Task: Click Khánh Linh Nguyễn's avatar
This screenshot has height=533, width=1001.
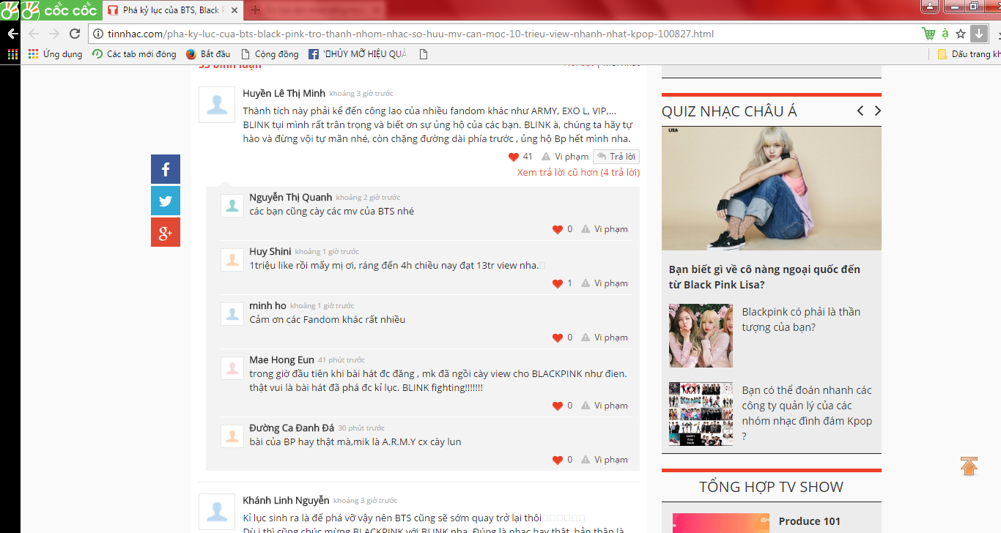Action: pos(217,512)
